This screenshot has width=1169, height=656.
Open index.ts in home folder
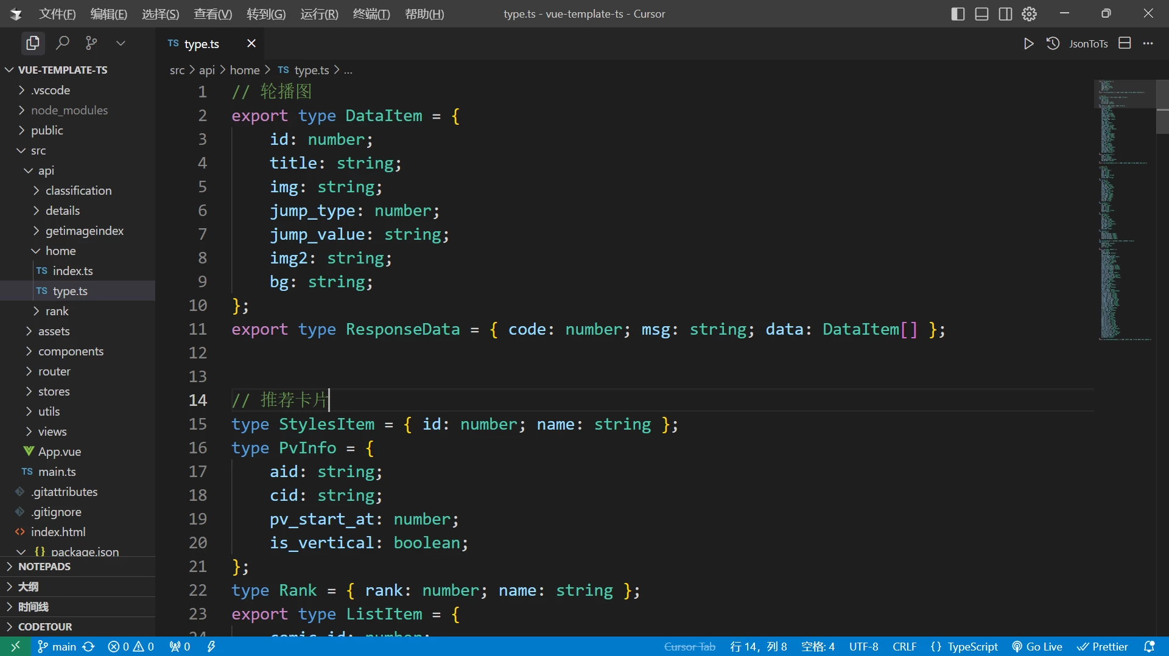point(78,271)
